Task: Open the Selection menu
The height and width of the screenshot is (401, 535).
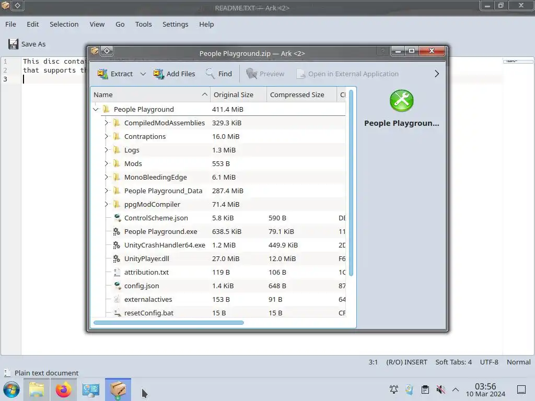Action: pyautogui.click(x=64, y=24)
